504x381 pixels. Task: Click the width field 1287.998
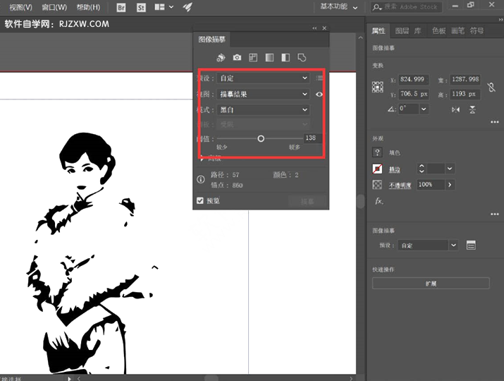point(465,79)
